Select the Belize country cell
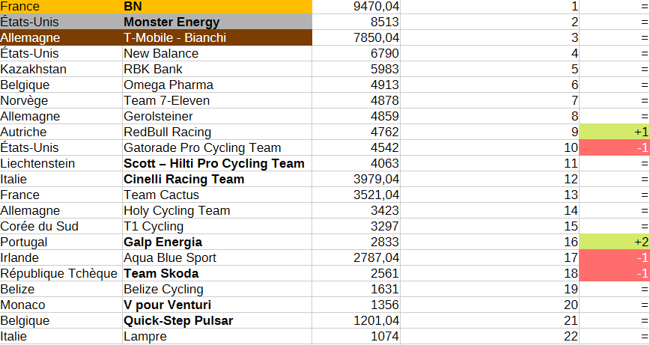The width and height of the screenshot is (650, 345). (61, 289)
